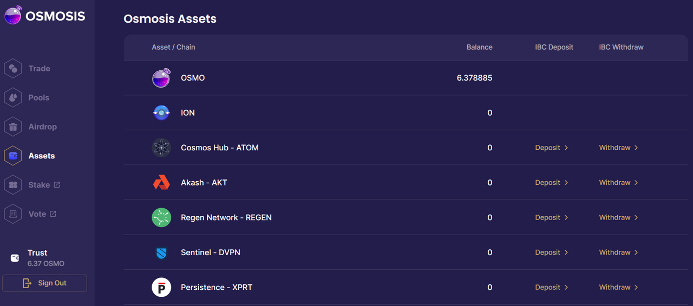This screenshot has width=693, height=306.
Task: Click the Vote hexagon icon in sidebar
Action: click(13, 214)
